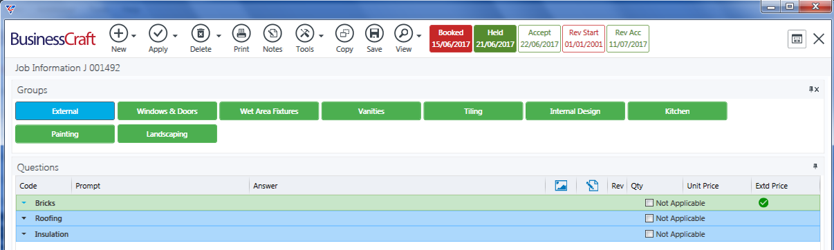Check Not Applicable for Bricks
Viewport: 834px width, 250px height.
[x=649, y=203]
